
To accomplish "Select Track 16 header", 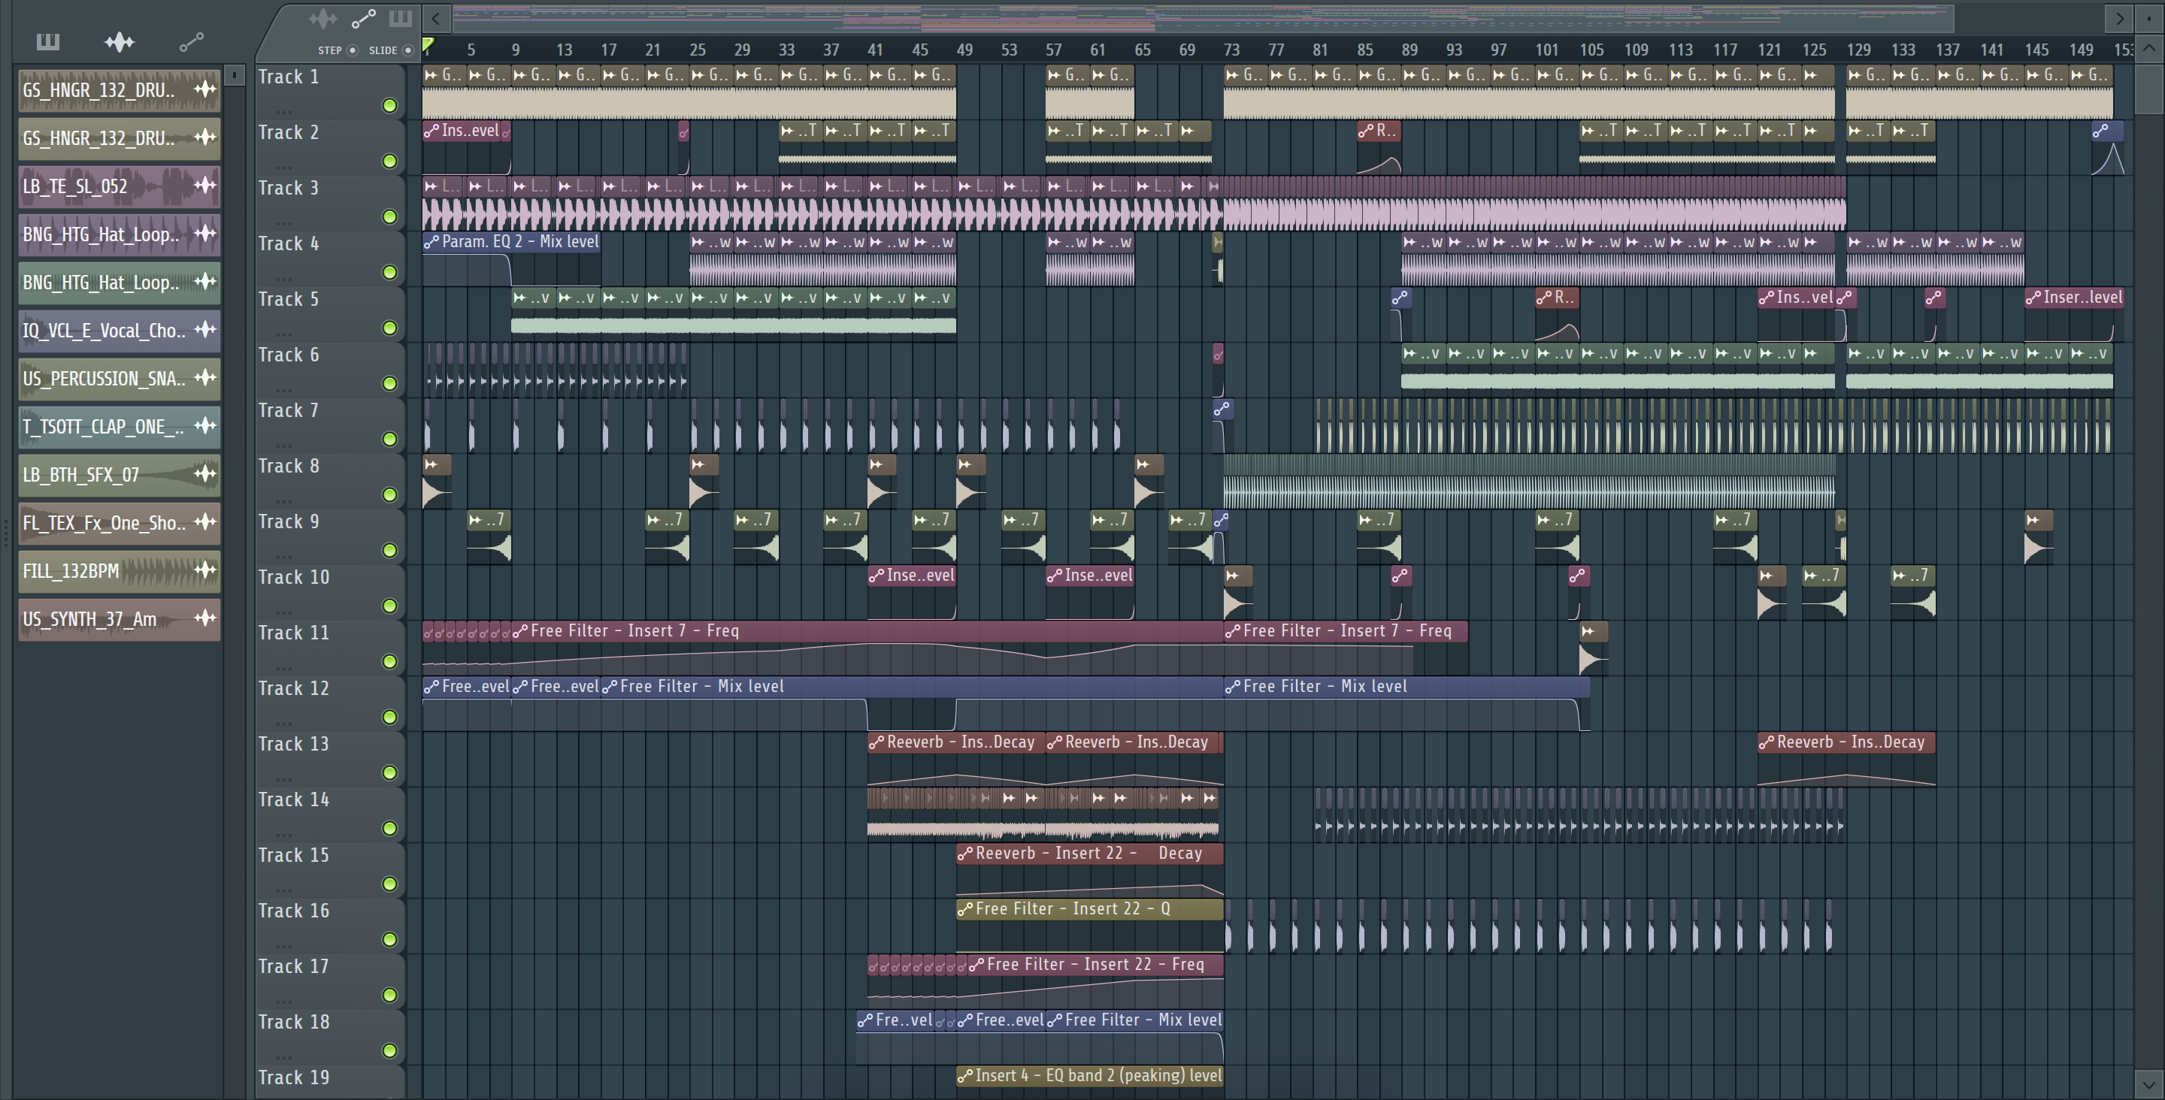I will pos(329,926).
